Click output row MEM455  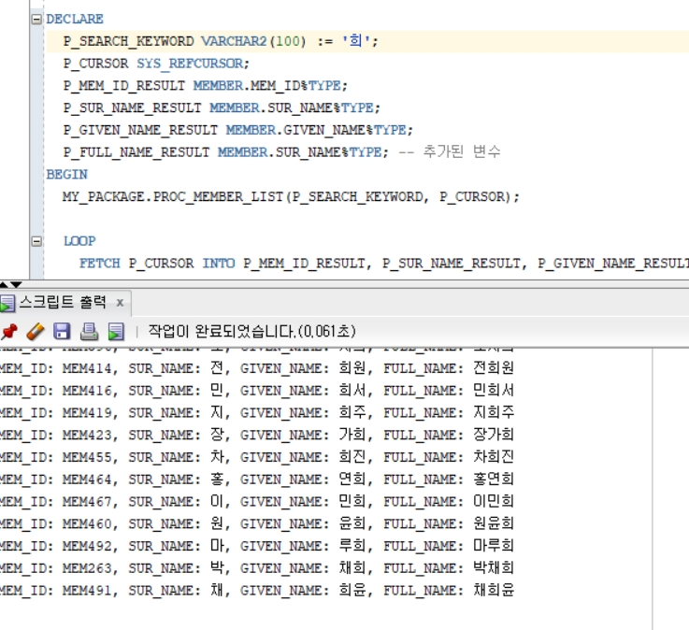(x=256, y=457)
